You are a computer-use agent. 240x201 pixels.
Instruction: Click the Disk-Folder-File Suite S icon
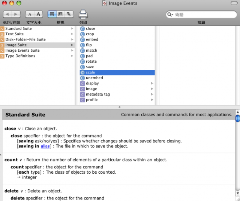pyautogui.click(x=2, y=40)
